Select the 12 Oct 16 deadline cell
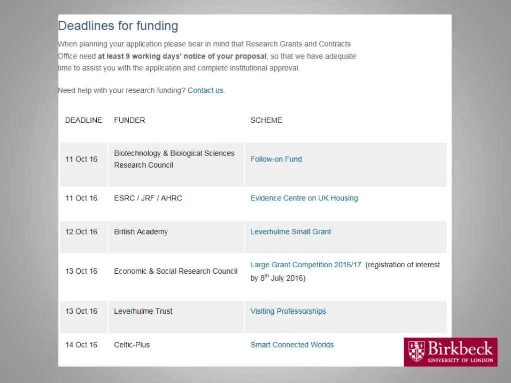511x383 pixels. (84, 237)
